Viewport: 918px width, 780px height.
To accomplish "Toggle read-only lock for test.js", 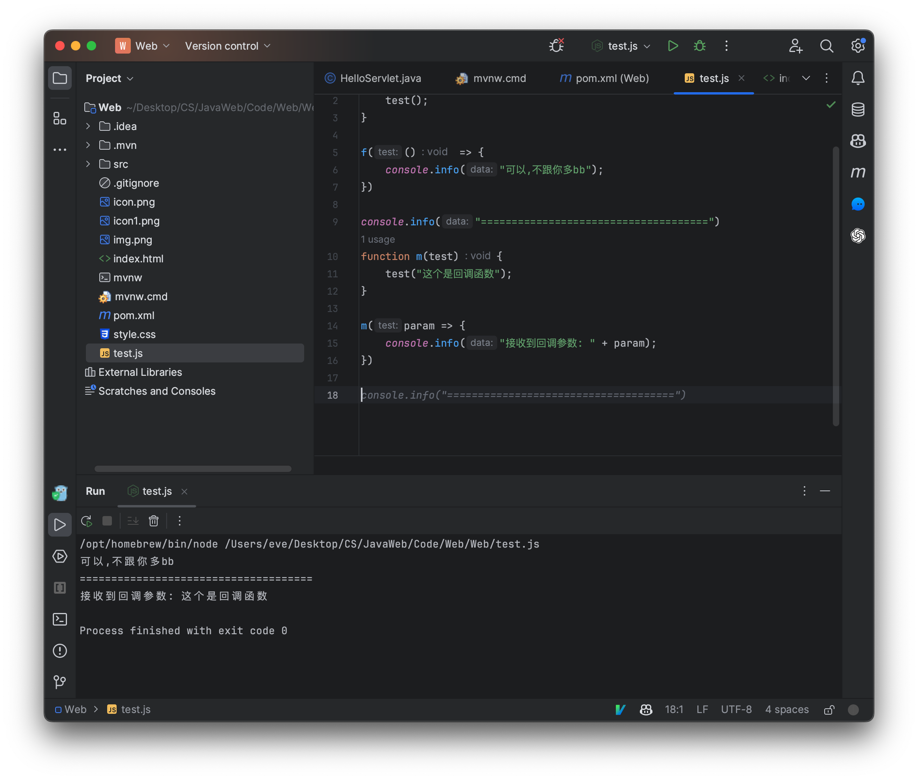I will pyautogui.click(x=829, y=710).
